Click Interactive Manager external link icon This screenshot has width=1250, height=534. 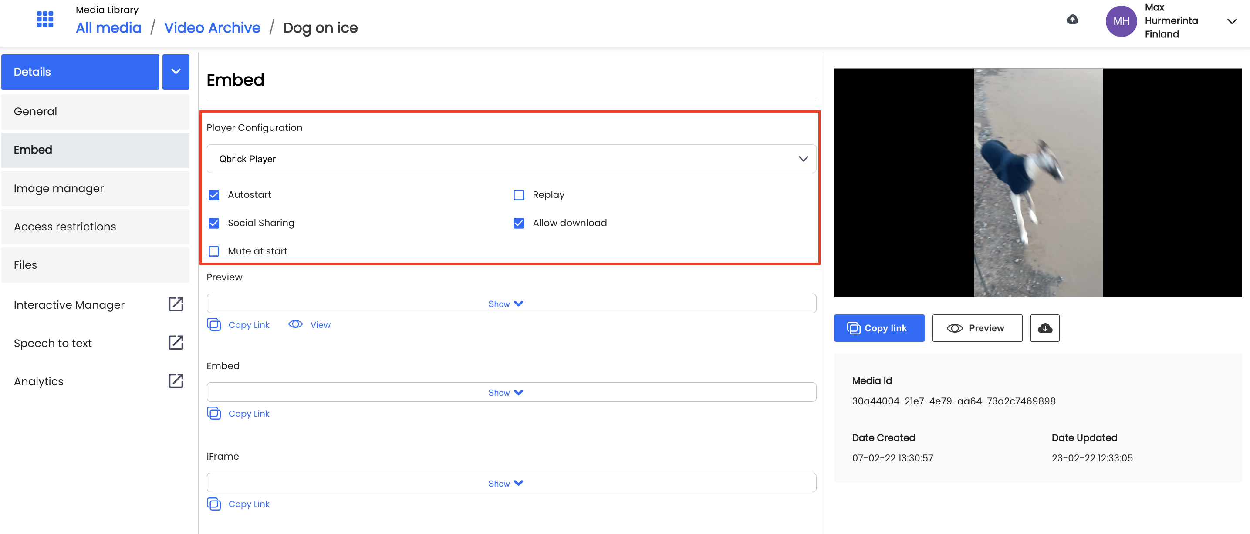pyautogui.click(x=176, y=304)
